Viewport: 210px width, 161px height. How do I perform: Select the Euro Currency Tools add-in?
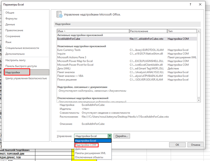point(127,50)
